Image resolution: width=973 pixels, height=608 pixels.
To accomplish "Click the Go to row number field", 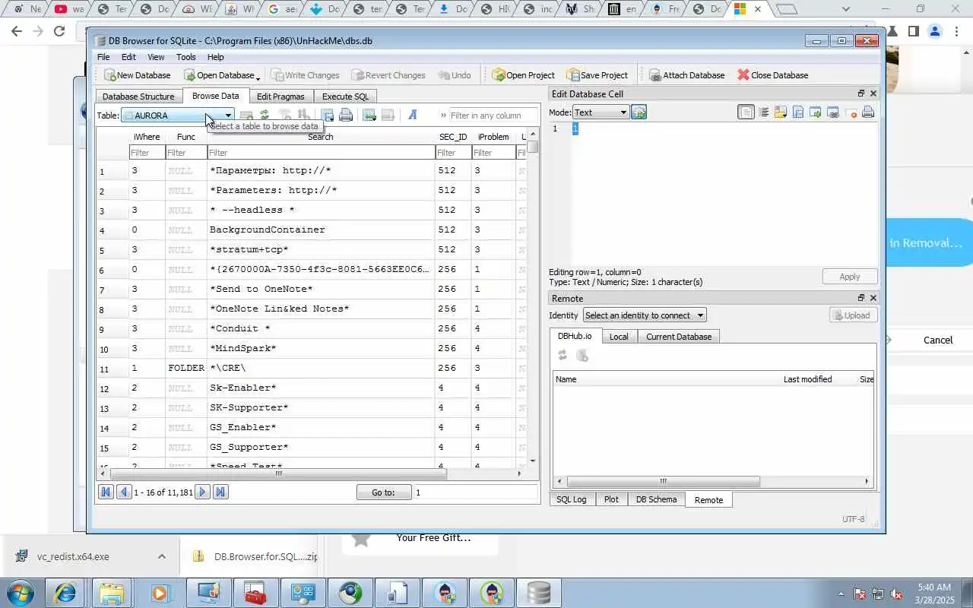I will (474, 492).
